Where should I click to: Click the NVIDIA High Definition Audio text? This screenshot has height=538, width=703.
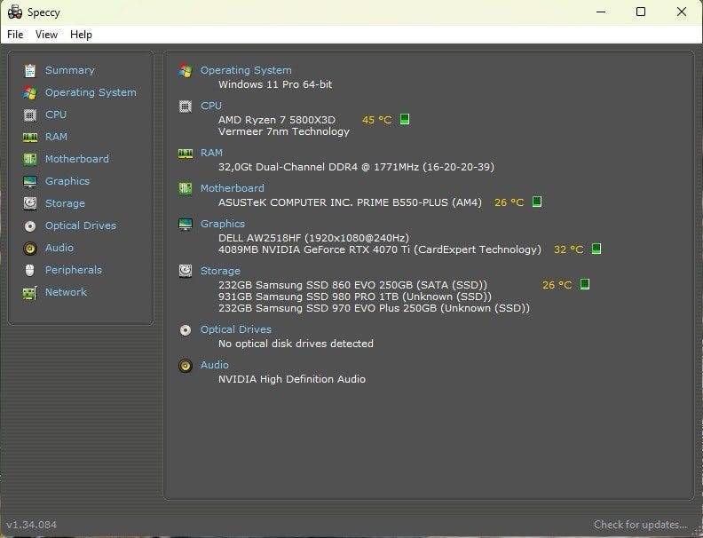pos(292,379)
